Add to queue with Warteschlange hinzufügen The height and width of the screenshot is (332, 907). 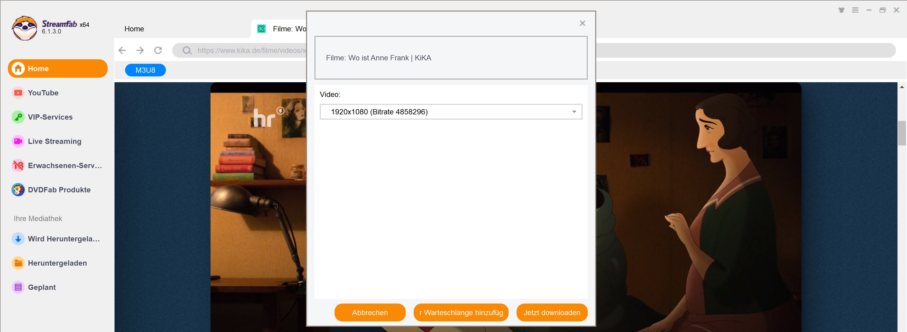tap(461, 312)
